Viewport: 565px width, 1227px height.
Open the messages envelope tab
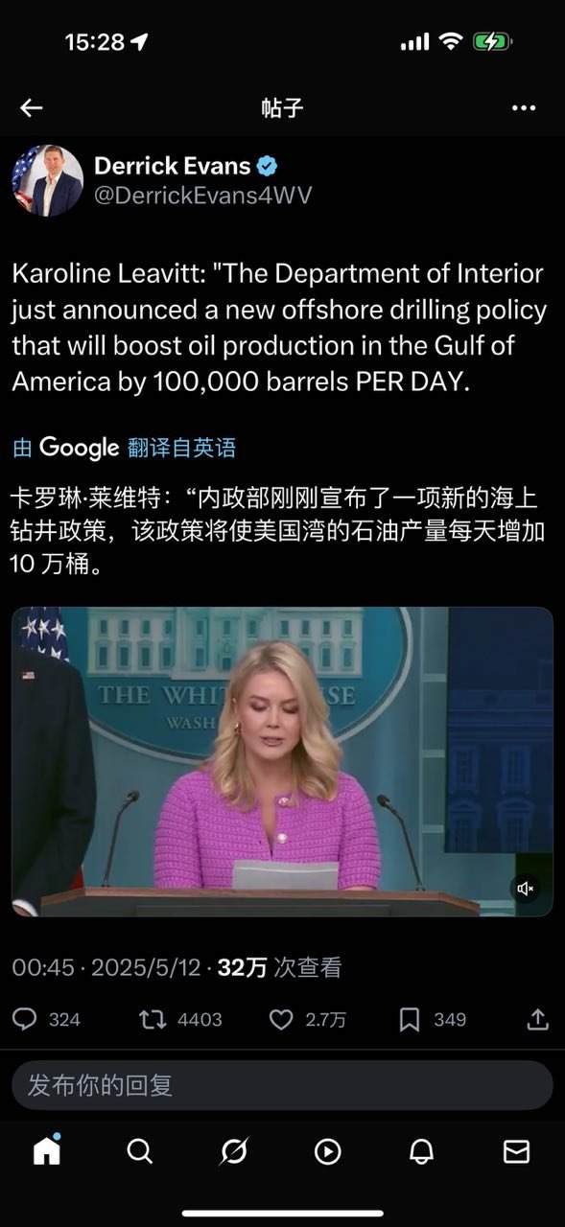point(516,1150)
